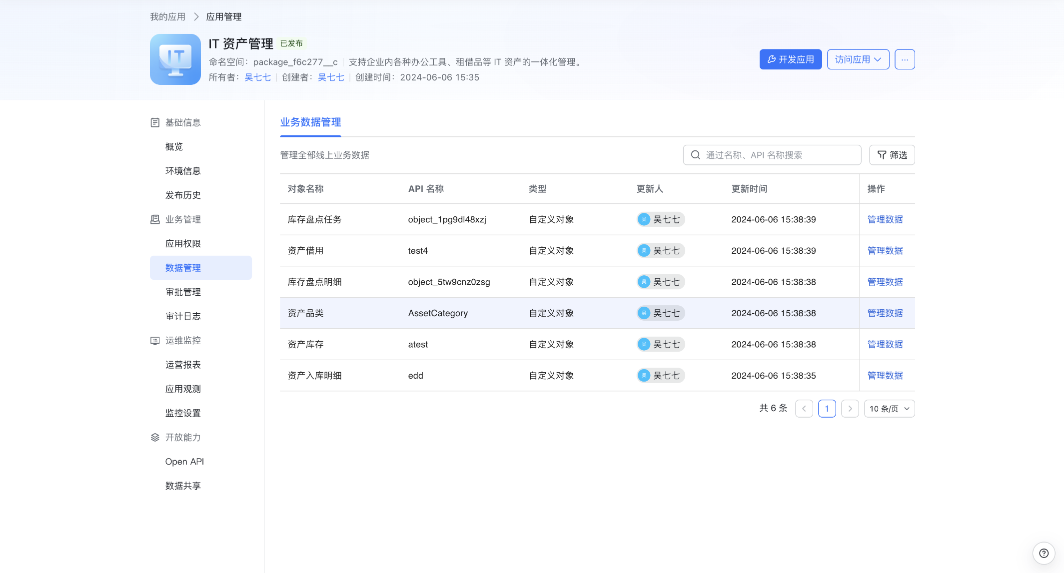Screen dimensions: 1064x573
Task: Focus the 通过名称、API 名称搜索 field
Action: click(772, 155)
